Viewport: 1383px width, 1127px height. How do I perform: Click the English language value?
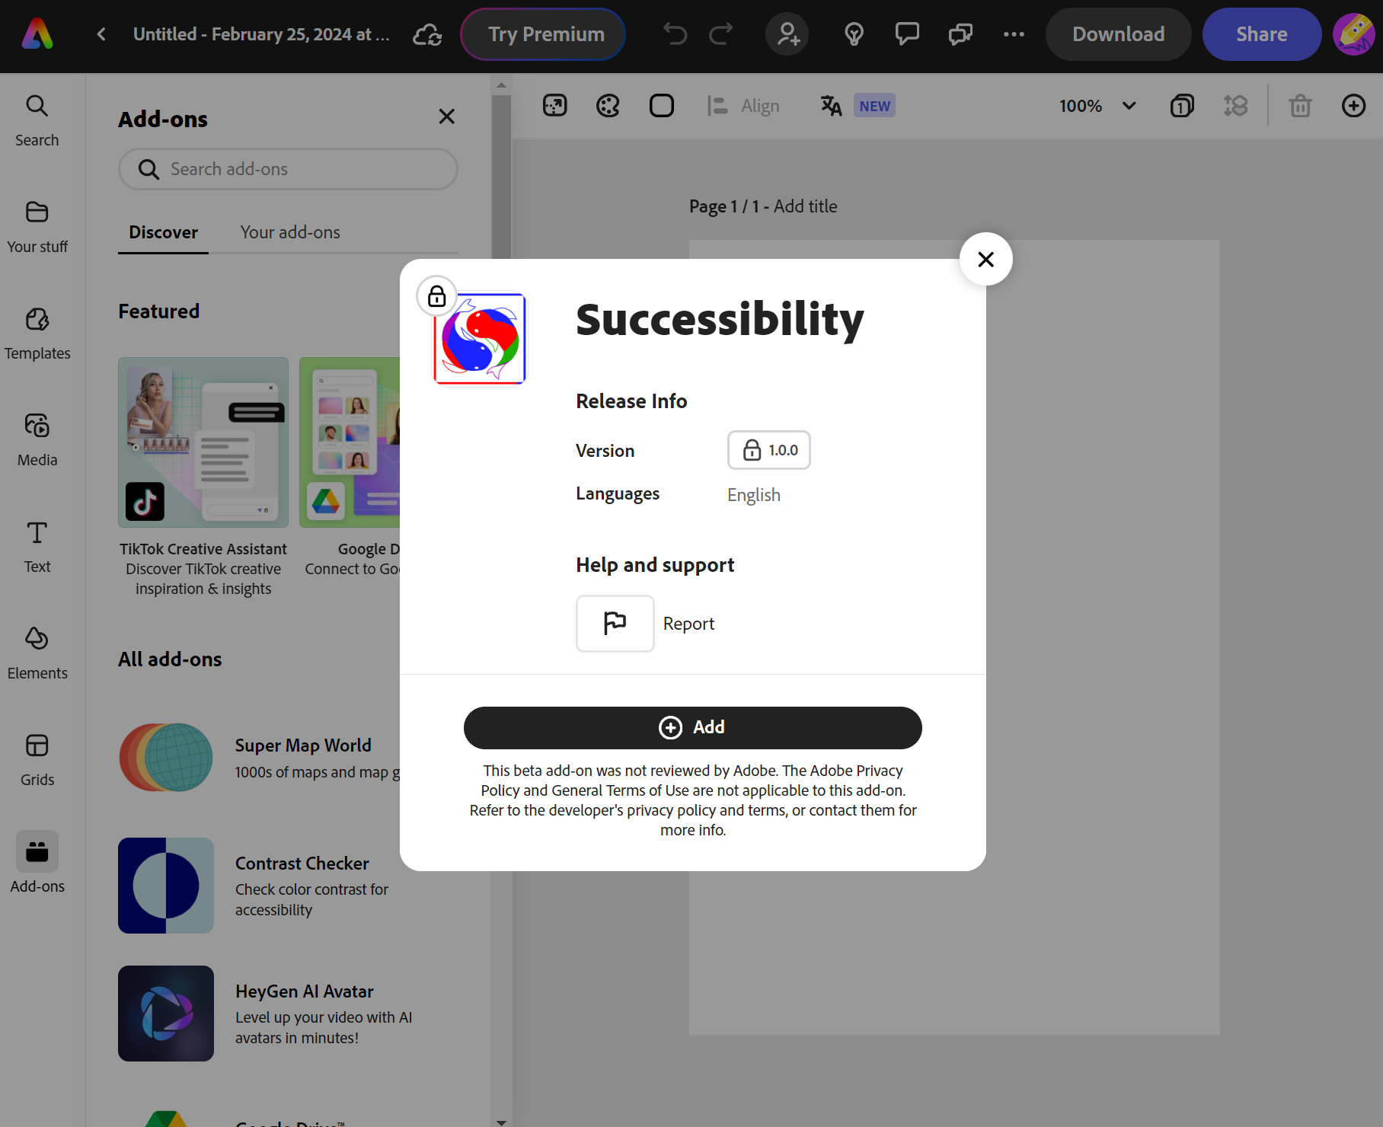pos(754,495)
